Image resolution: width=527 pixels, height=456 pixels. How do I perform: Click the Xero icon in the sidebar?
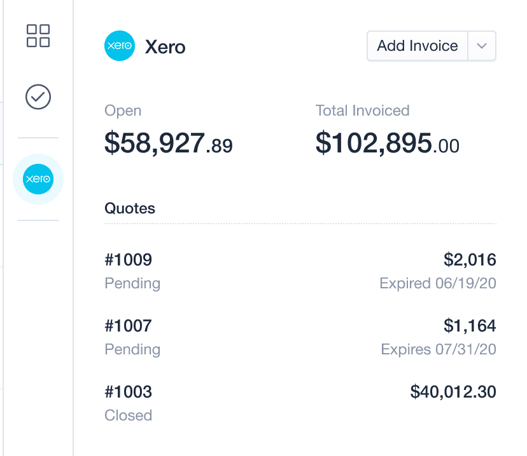pos(38,179)
